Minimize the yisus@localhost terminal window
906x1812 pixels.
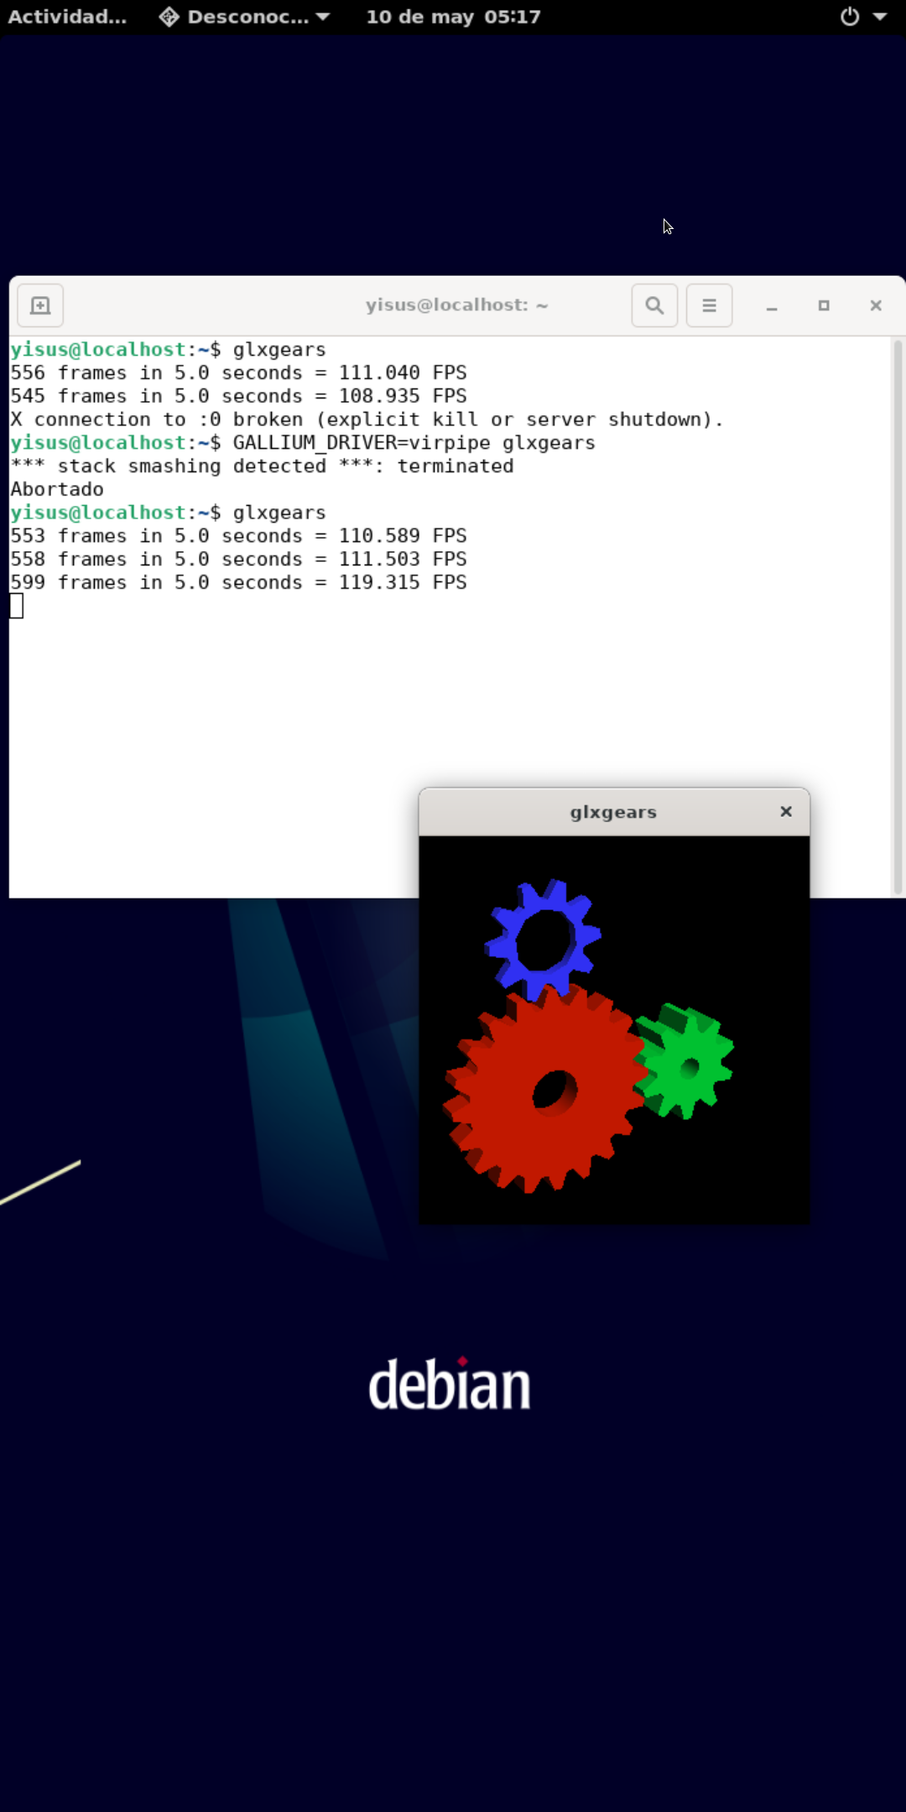(x=772, y=306)
